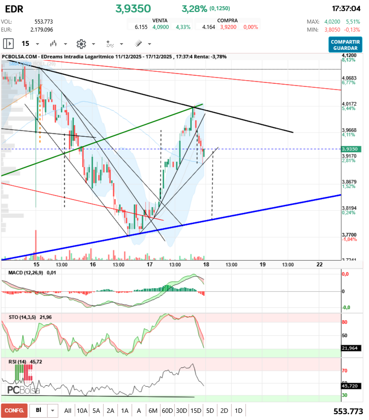
Task: Click the COMPRA price 3,9200
Action: (x=228, y=27)
